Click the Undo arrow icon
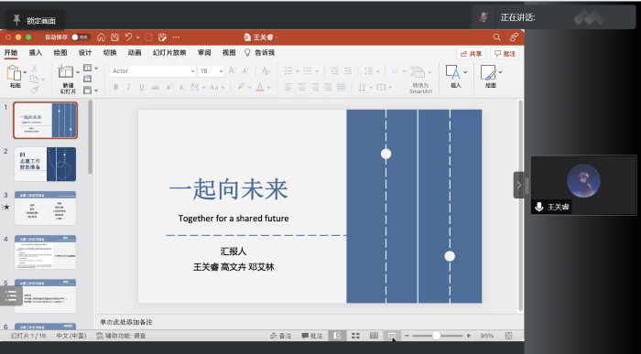The width and height of the screenshot is (641, 354). click(128, 38)
